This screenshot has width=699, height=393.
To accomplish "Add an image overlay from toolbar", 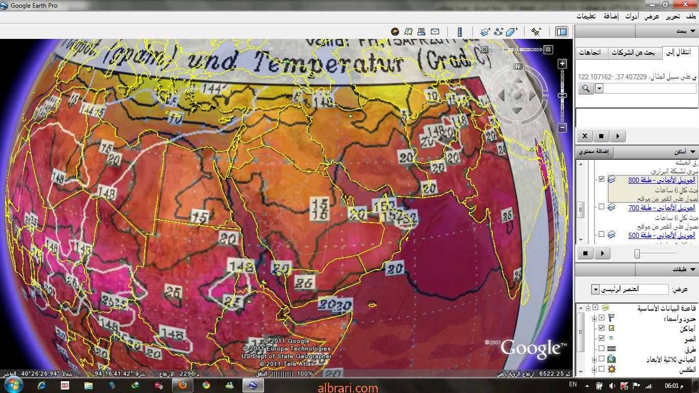I will point(485,32).
